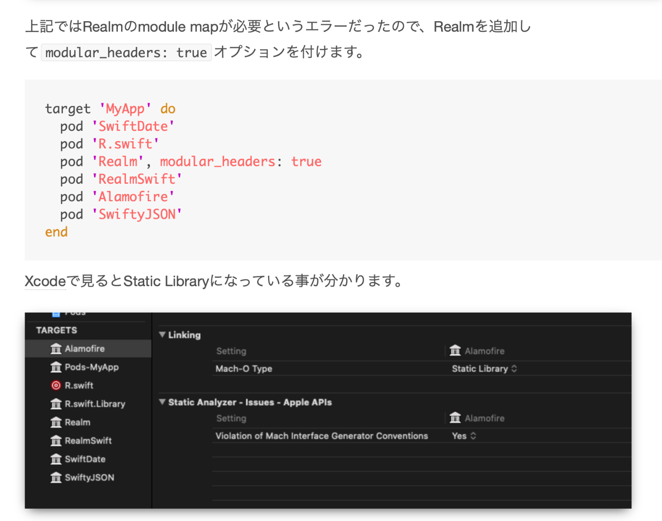The width and height of the screenshot is (662, 521).
Task: Click the end keyword in the code block
Action: tap(56, 232)
